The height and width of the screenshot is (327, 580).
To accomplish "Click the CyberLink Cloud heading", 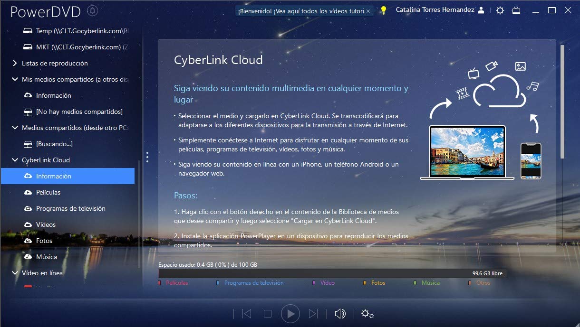I will [x=218, y=60].
